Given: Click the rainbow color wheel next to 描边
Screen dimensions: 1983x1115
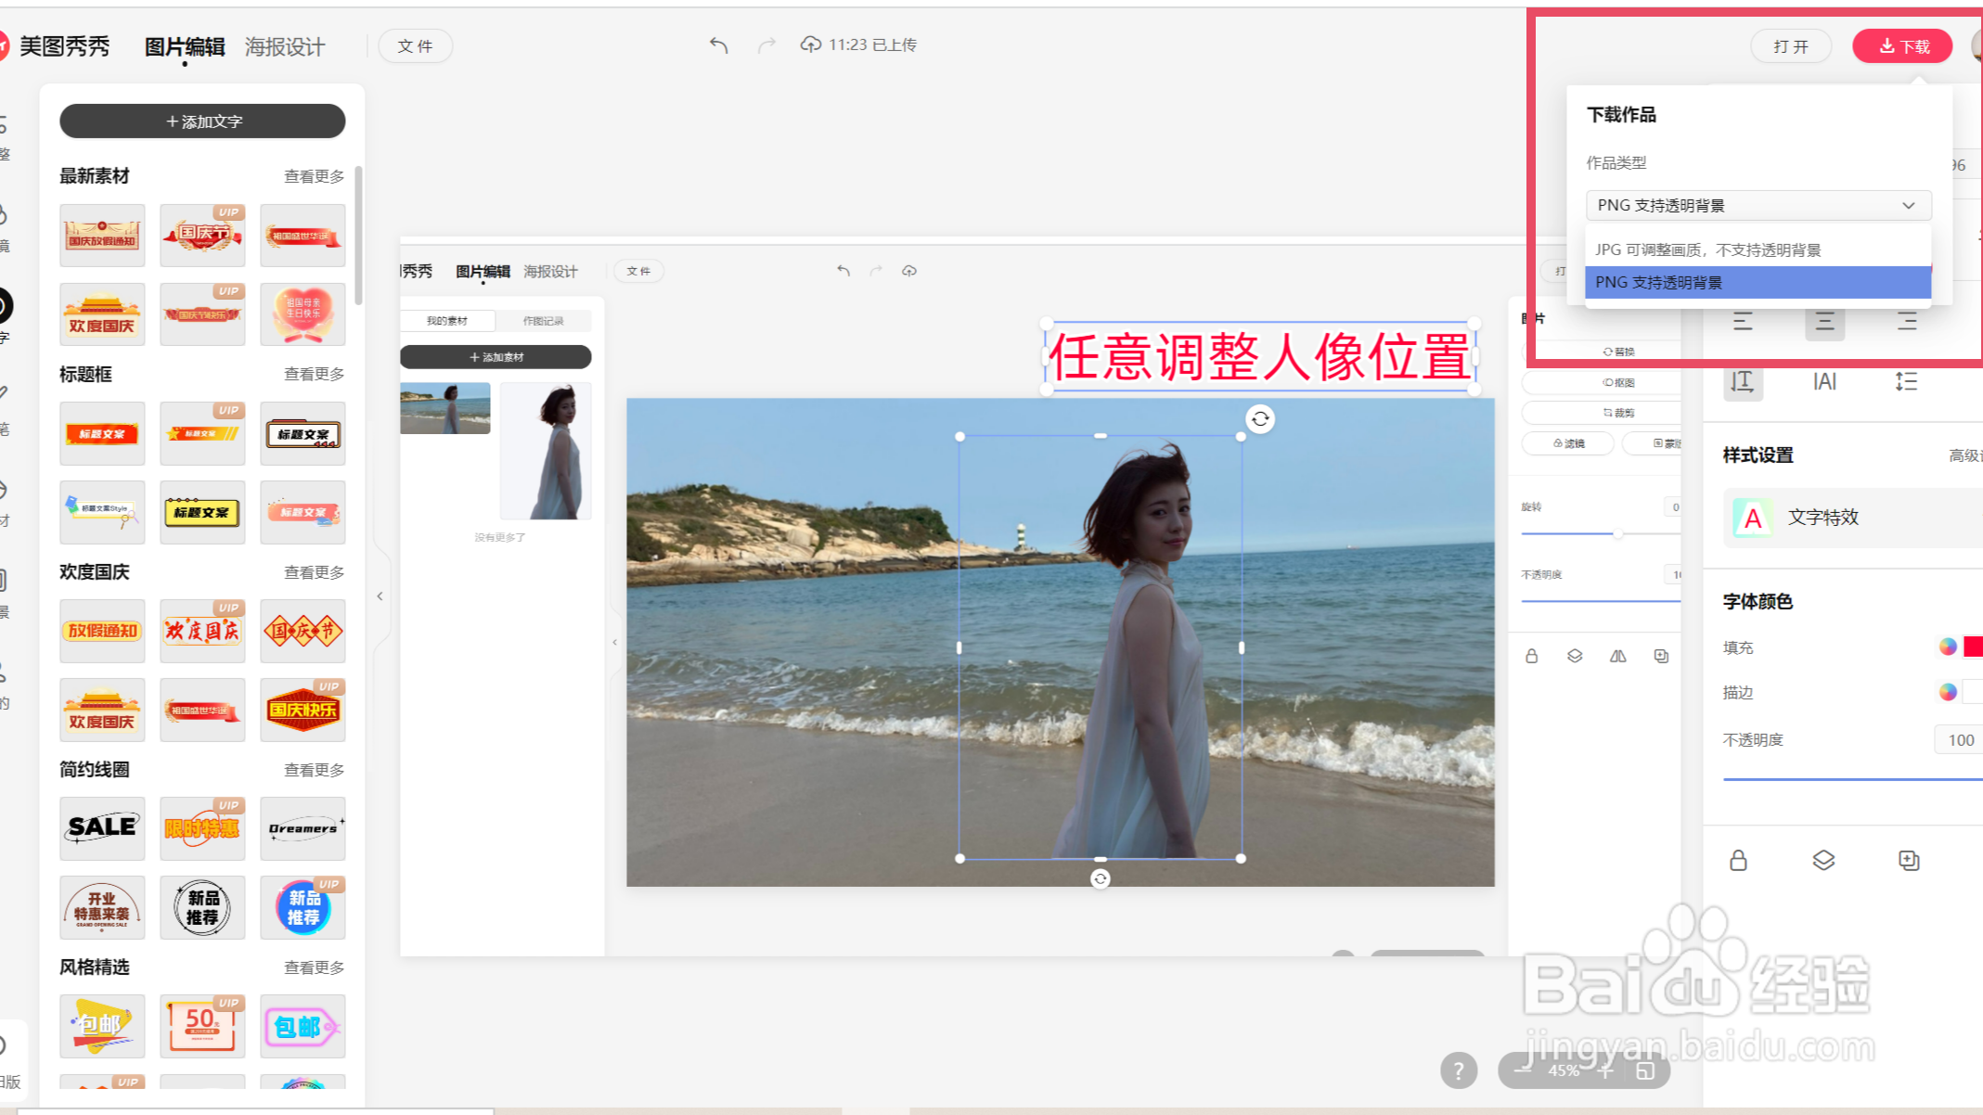Looking at the screenshot, I should coord(1948,691).
